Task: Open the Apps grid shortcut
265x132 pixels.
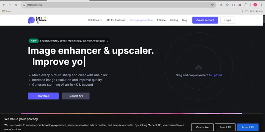Action: tap(6, 11)
